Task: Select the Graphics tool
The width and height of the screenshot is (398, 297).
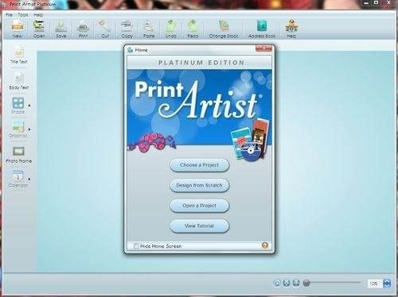Action: (x=18, y=129)
